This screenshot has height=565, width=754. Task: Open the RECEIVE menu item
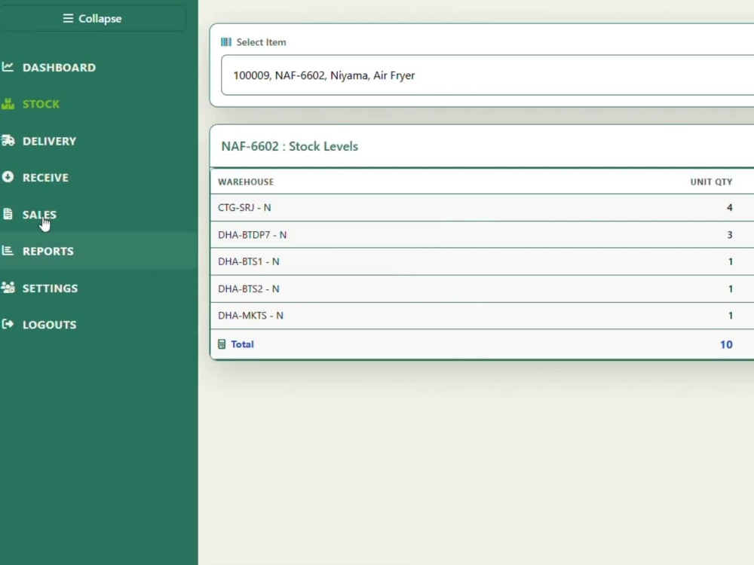tap(46, 177)
